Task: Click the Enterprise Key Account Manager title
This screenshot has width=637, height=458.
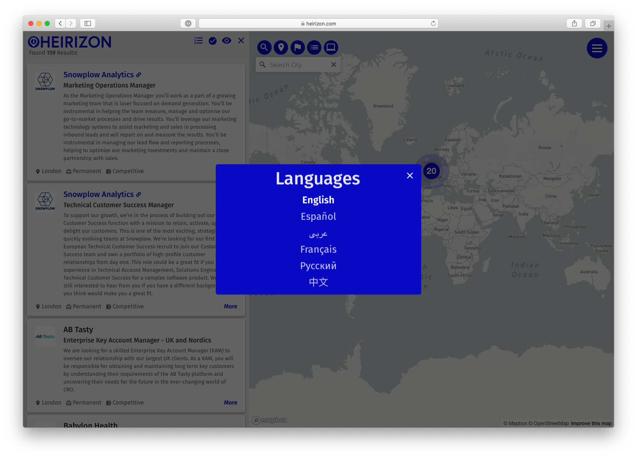Action: [137, 340]
